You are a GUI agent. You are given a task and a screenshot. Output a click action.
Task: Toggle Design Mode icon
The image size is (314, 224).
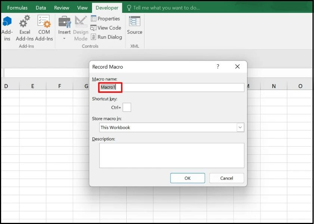point(81,22)
